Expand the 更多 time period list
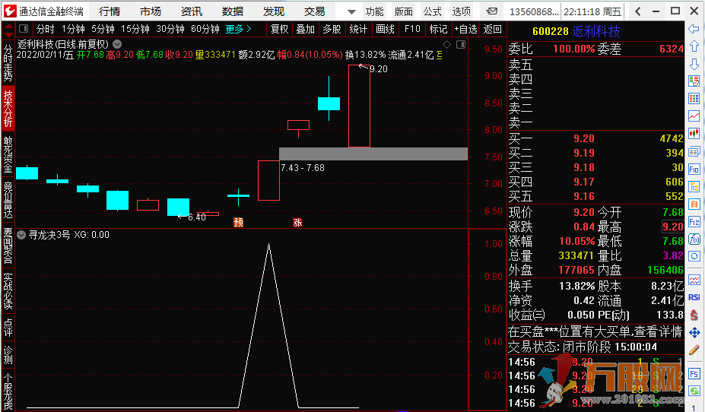The width and height of the screenshot is (705, 412). [238, 29]
